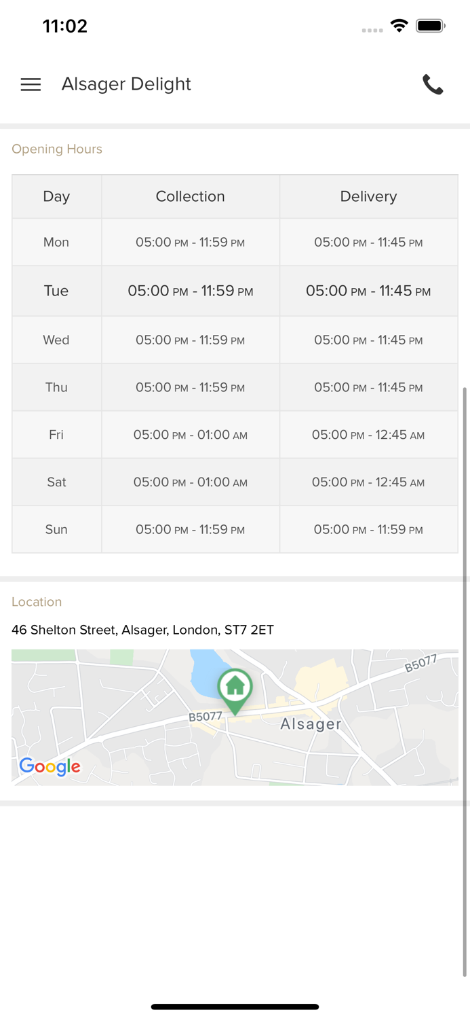Select the Collection column header
470x1019 pixels.
[x=190, y=196]
